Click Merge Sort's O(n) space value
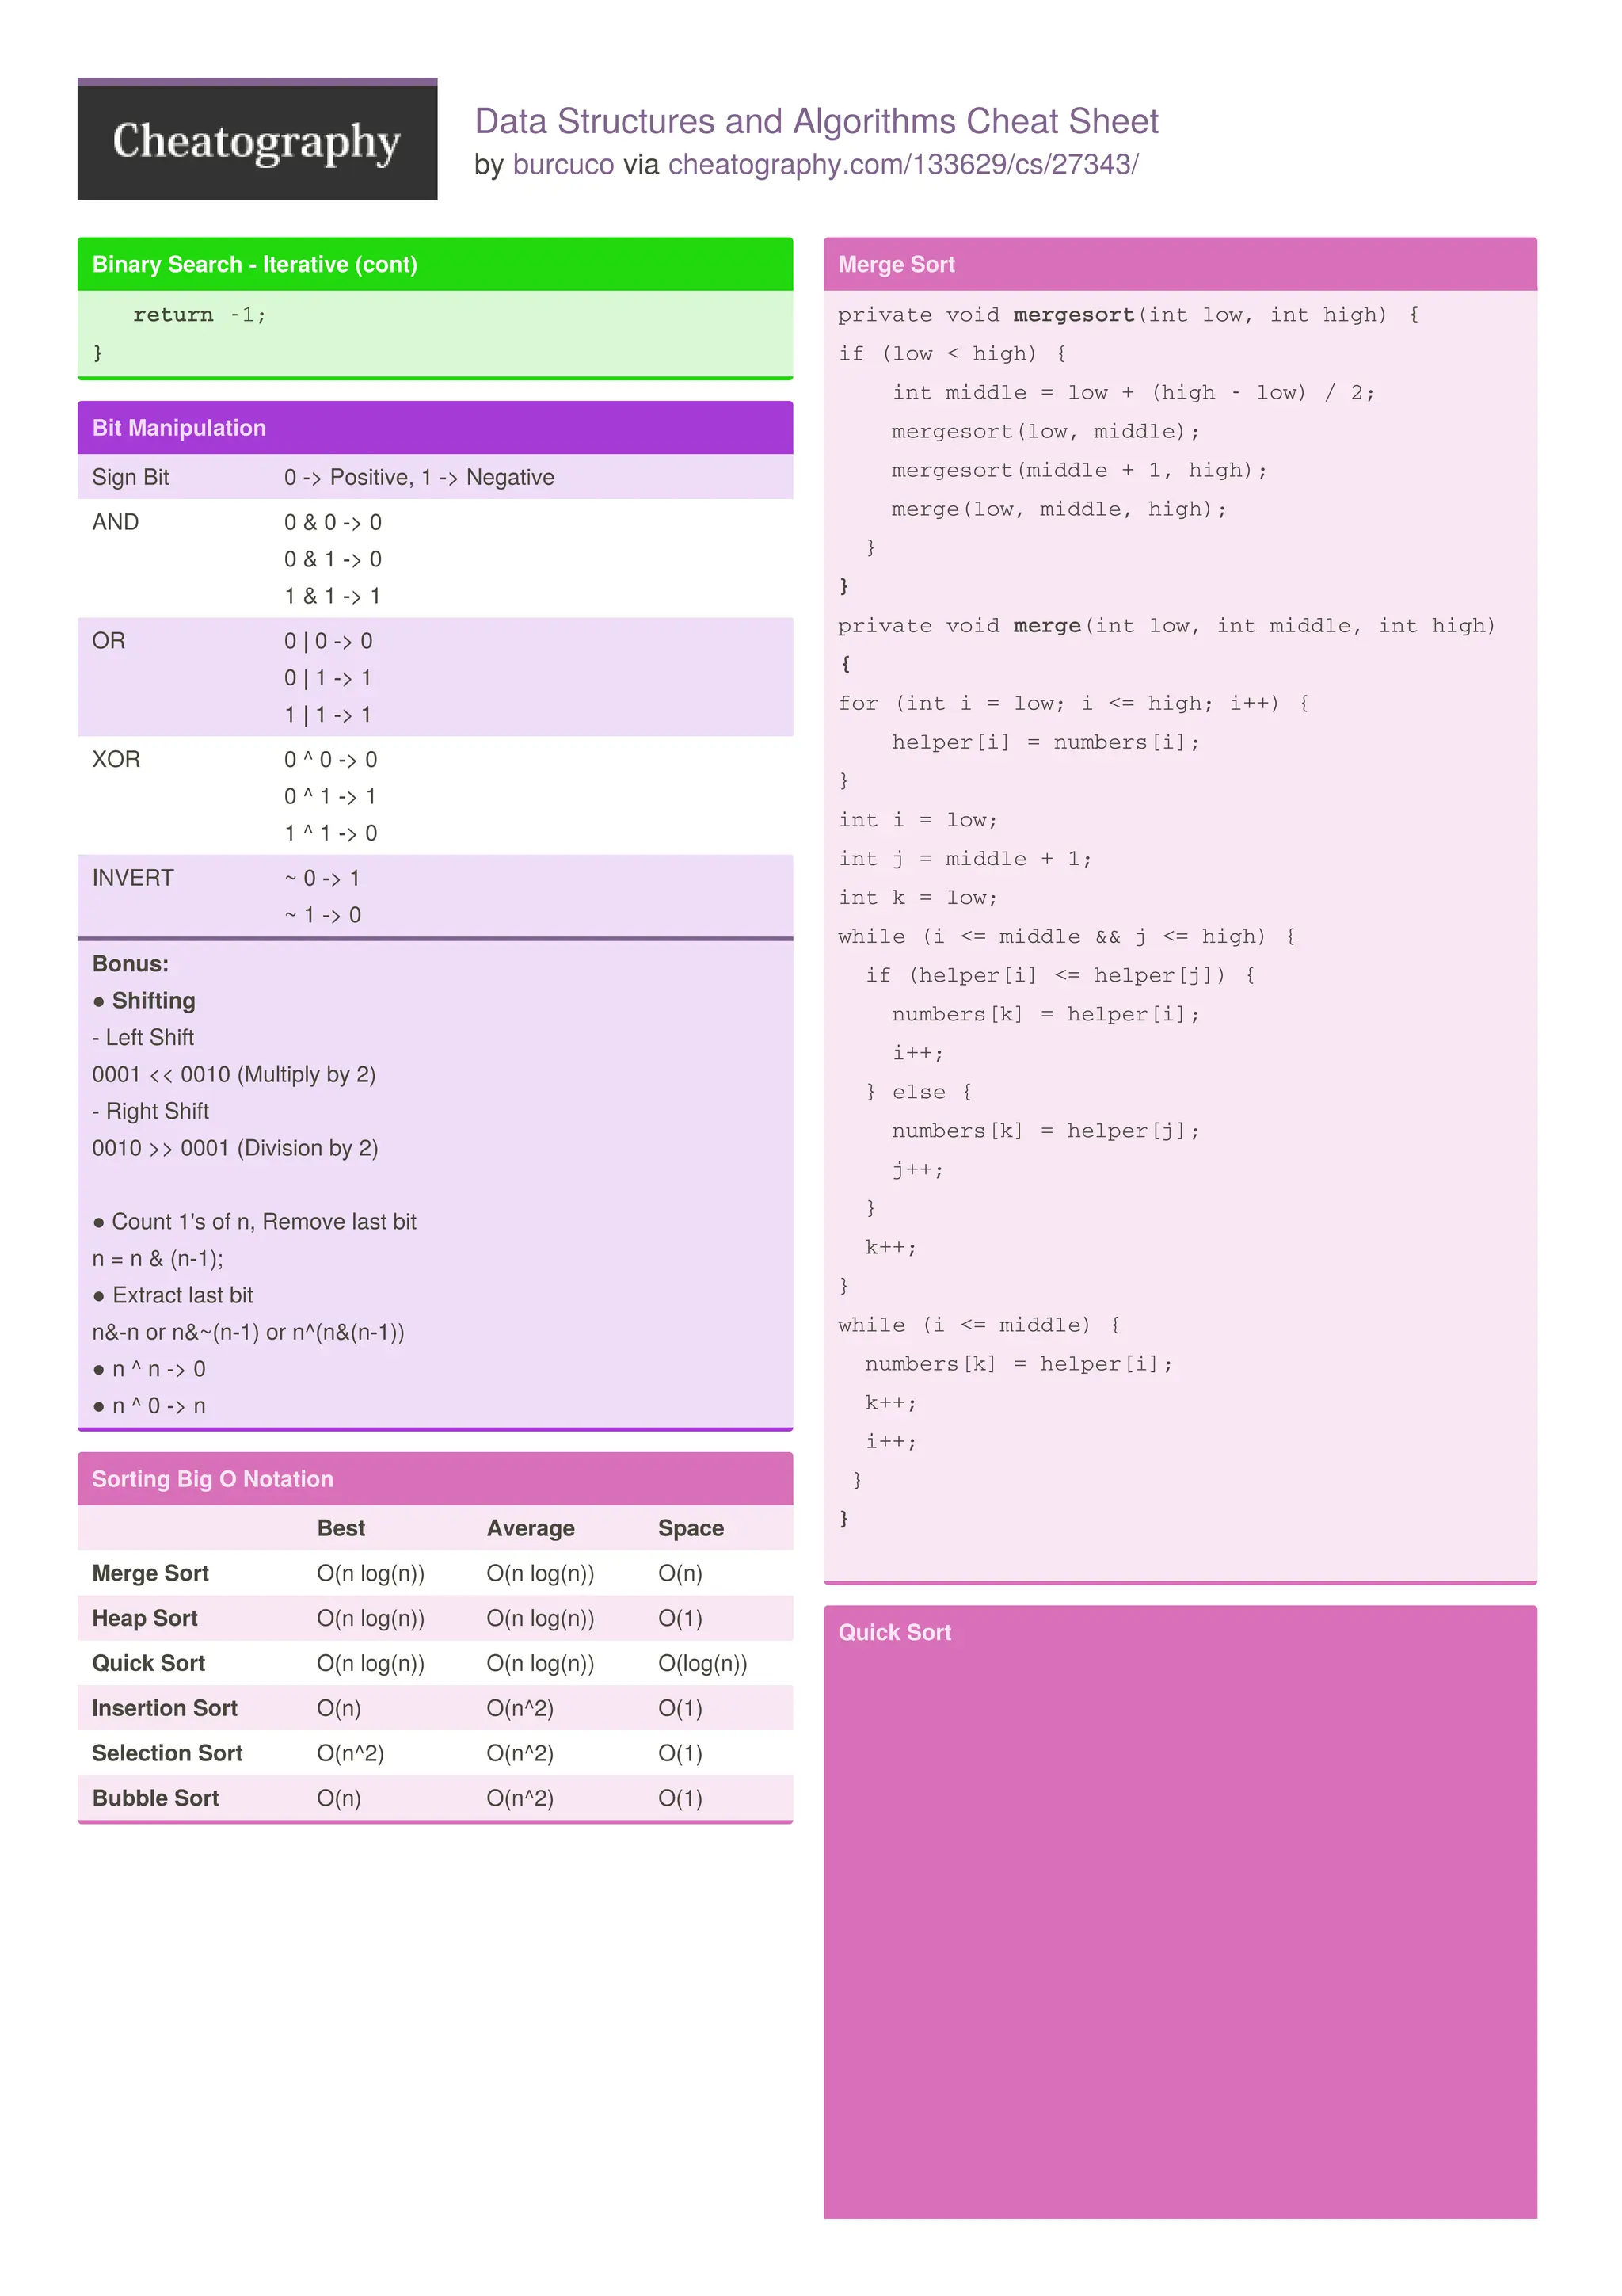The width and height of the screenshot is (1622, 2296). 680,1573
